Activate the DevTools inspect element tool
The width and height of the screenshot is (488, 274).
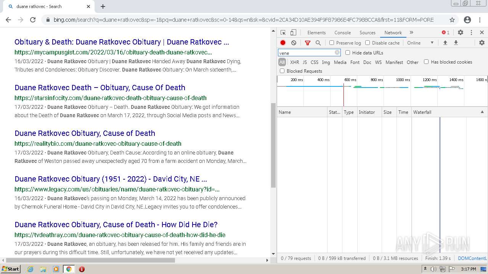[x=283, y=33]
